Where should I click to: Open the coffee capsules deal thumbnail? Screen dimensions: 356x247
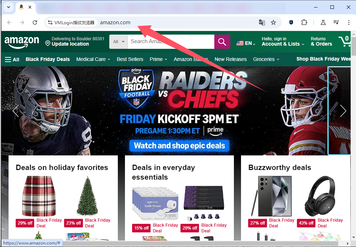pyautogui.click(x=204, y=204)
